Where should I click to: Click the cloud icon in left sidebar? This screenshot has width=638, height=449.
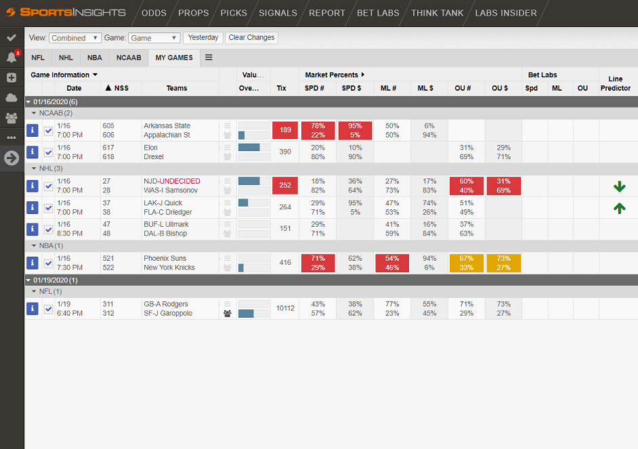coord(12,98)
